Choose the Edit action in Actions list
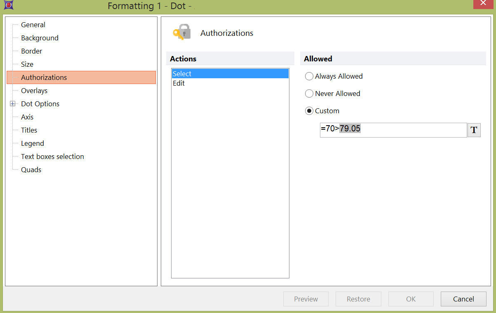The image size is (496, 313). 179,83
